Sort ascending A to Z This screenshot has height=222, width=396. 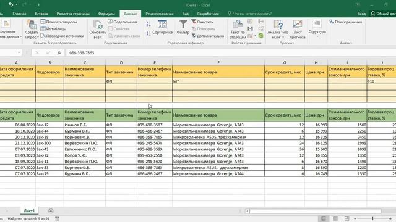pyautogui.click(x=148, y=24)
